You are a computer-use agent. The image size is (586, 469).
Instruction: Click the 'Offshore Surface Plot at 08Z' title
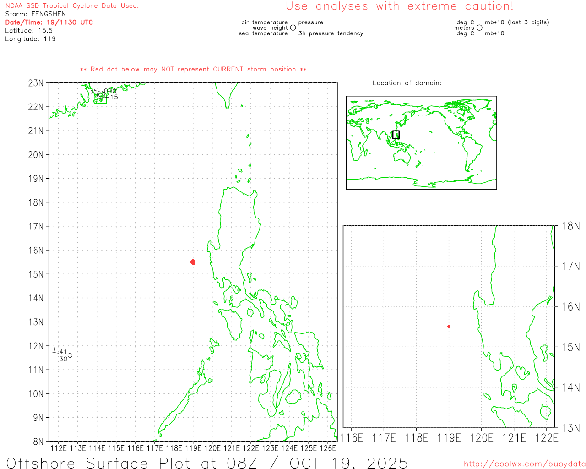(x=207, y=463)
